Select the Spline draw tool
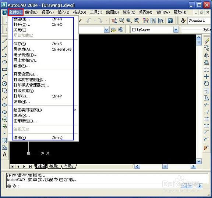212x198 pixels. coord(4,98)
